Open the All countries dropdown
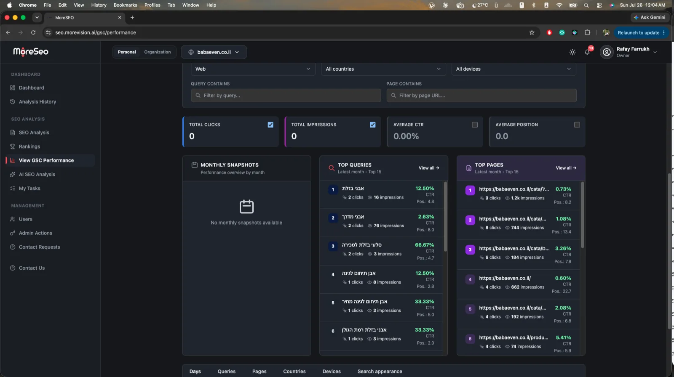 click(383, 69)
